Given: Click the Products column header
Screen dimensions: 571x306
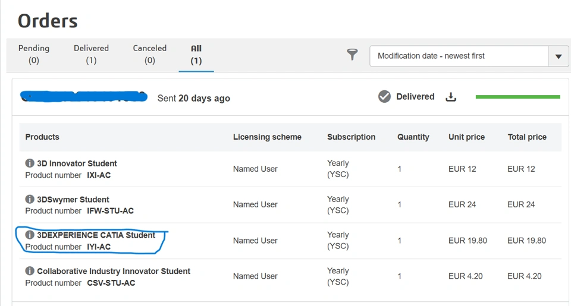Looking at the screenshot, I should 42,137.
